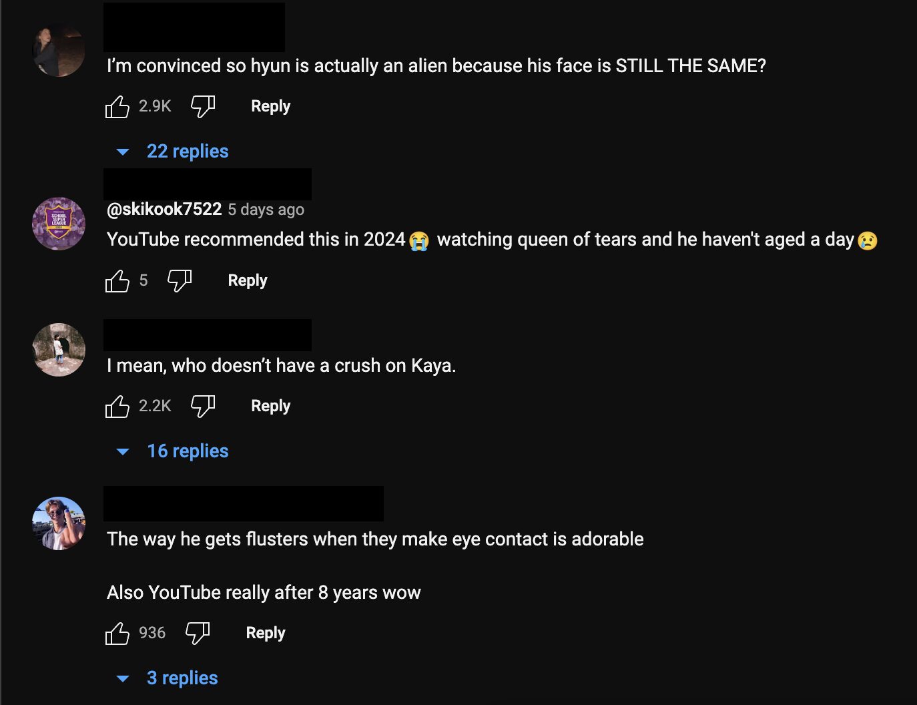Viewport: 917px width, 705px height.
Task: Dislike the "crush on Kaya" comment
Action: click(x=203, y=407)
